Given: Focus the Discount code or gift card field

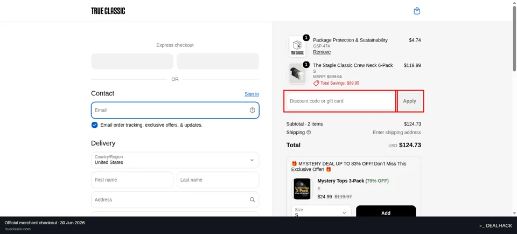Looking at the screenshot, I should [x=341, y=101].
